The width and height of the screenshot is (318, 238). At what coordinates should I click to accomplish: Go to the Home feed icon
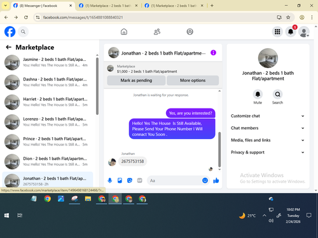[124, 32]
